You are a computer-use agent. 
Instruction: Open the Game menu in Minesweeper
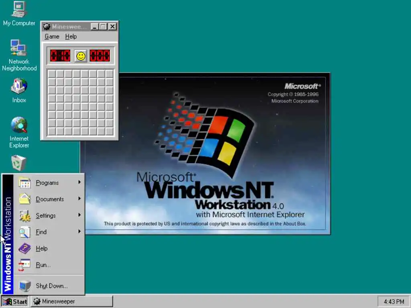click(52, 36)
